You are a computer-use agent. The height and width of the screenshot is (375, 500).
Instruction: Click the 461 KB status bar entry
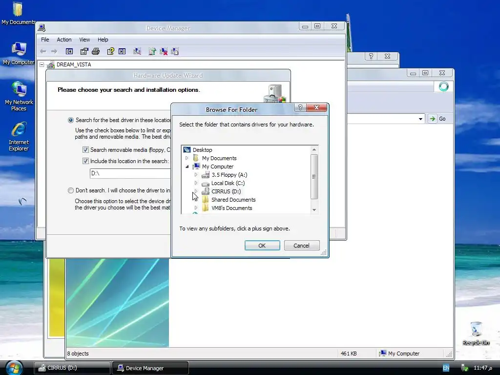coord(349,354)
